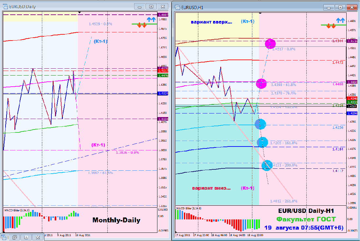Click the EURUSD,H1 window title icon

[x=177, y=7]
